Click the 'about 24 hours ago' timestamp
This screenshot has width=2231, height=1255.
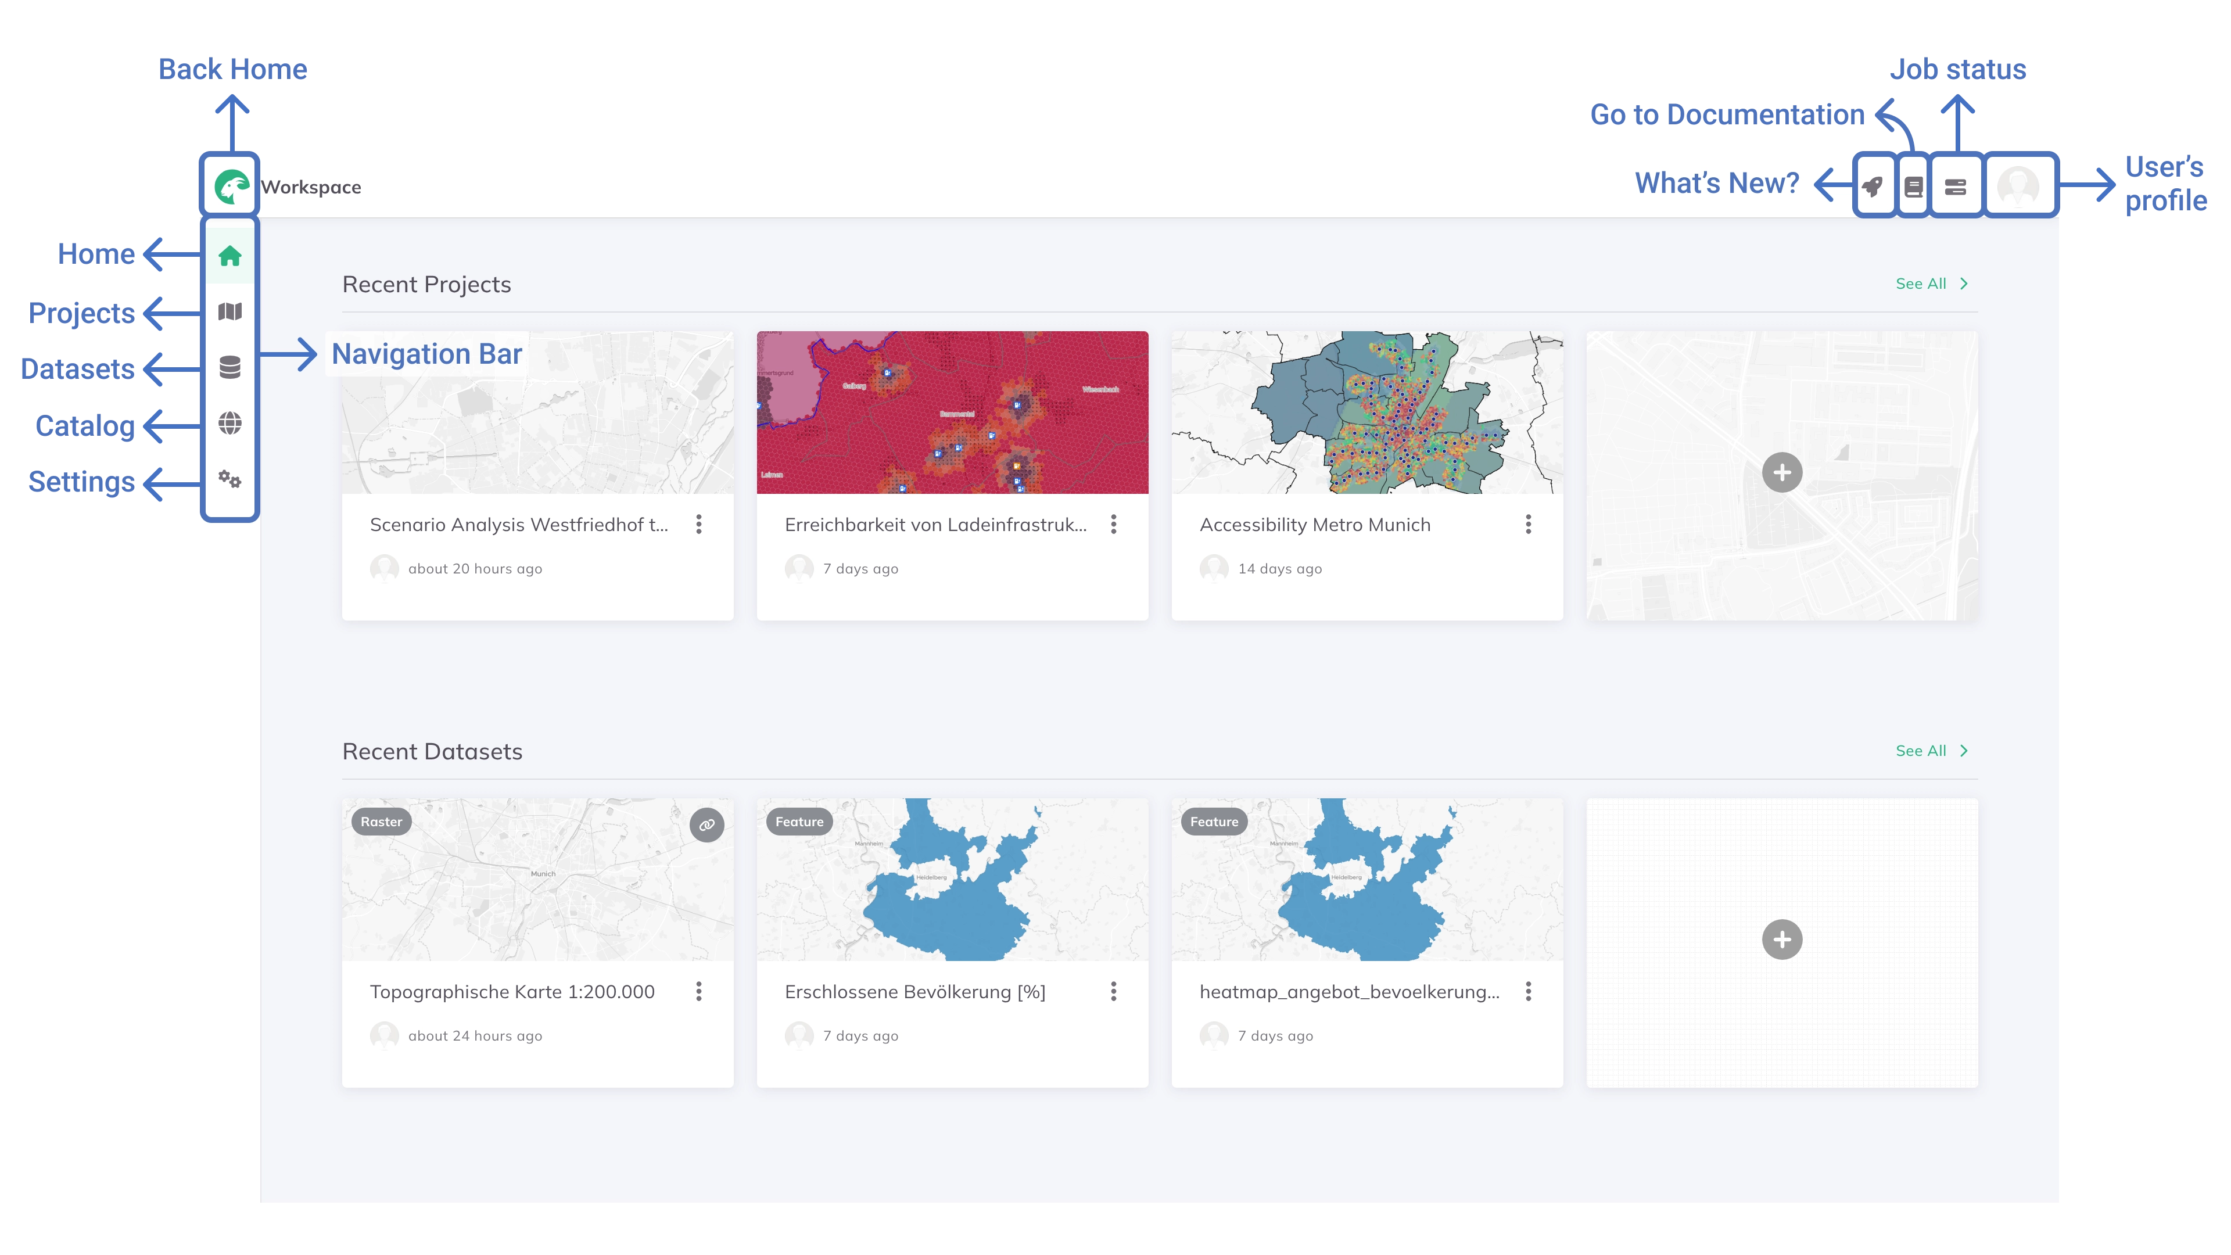click(x=475, y=1036)
